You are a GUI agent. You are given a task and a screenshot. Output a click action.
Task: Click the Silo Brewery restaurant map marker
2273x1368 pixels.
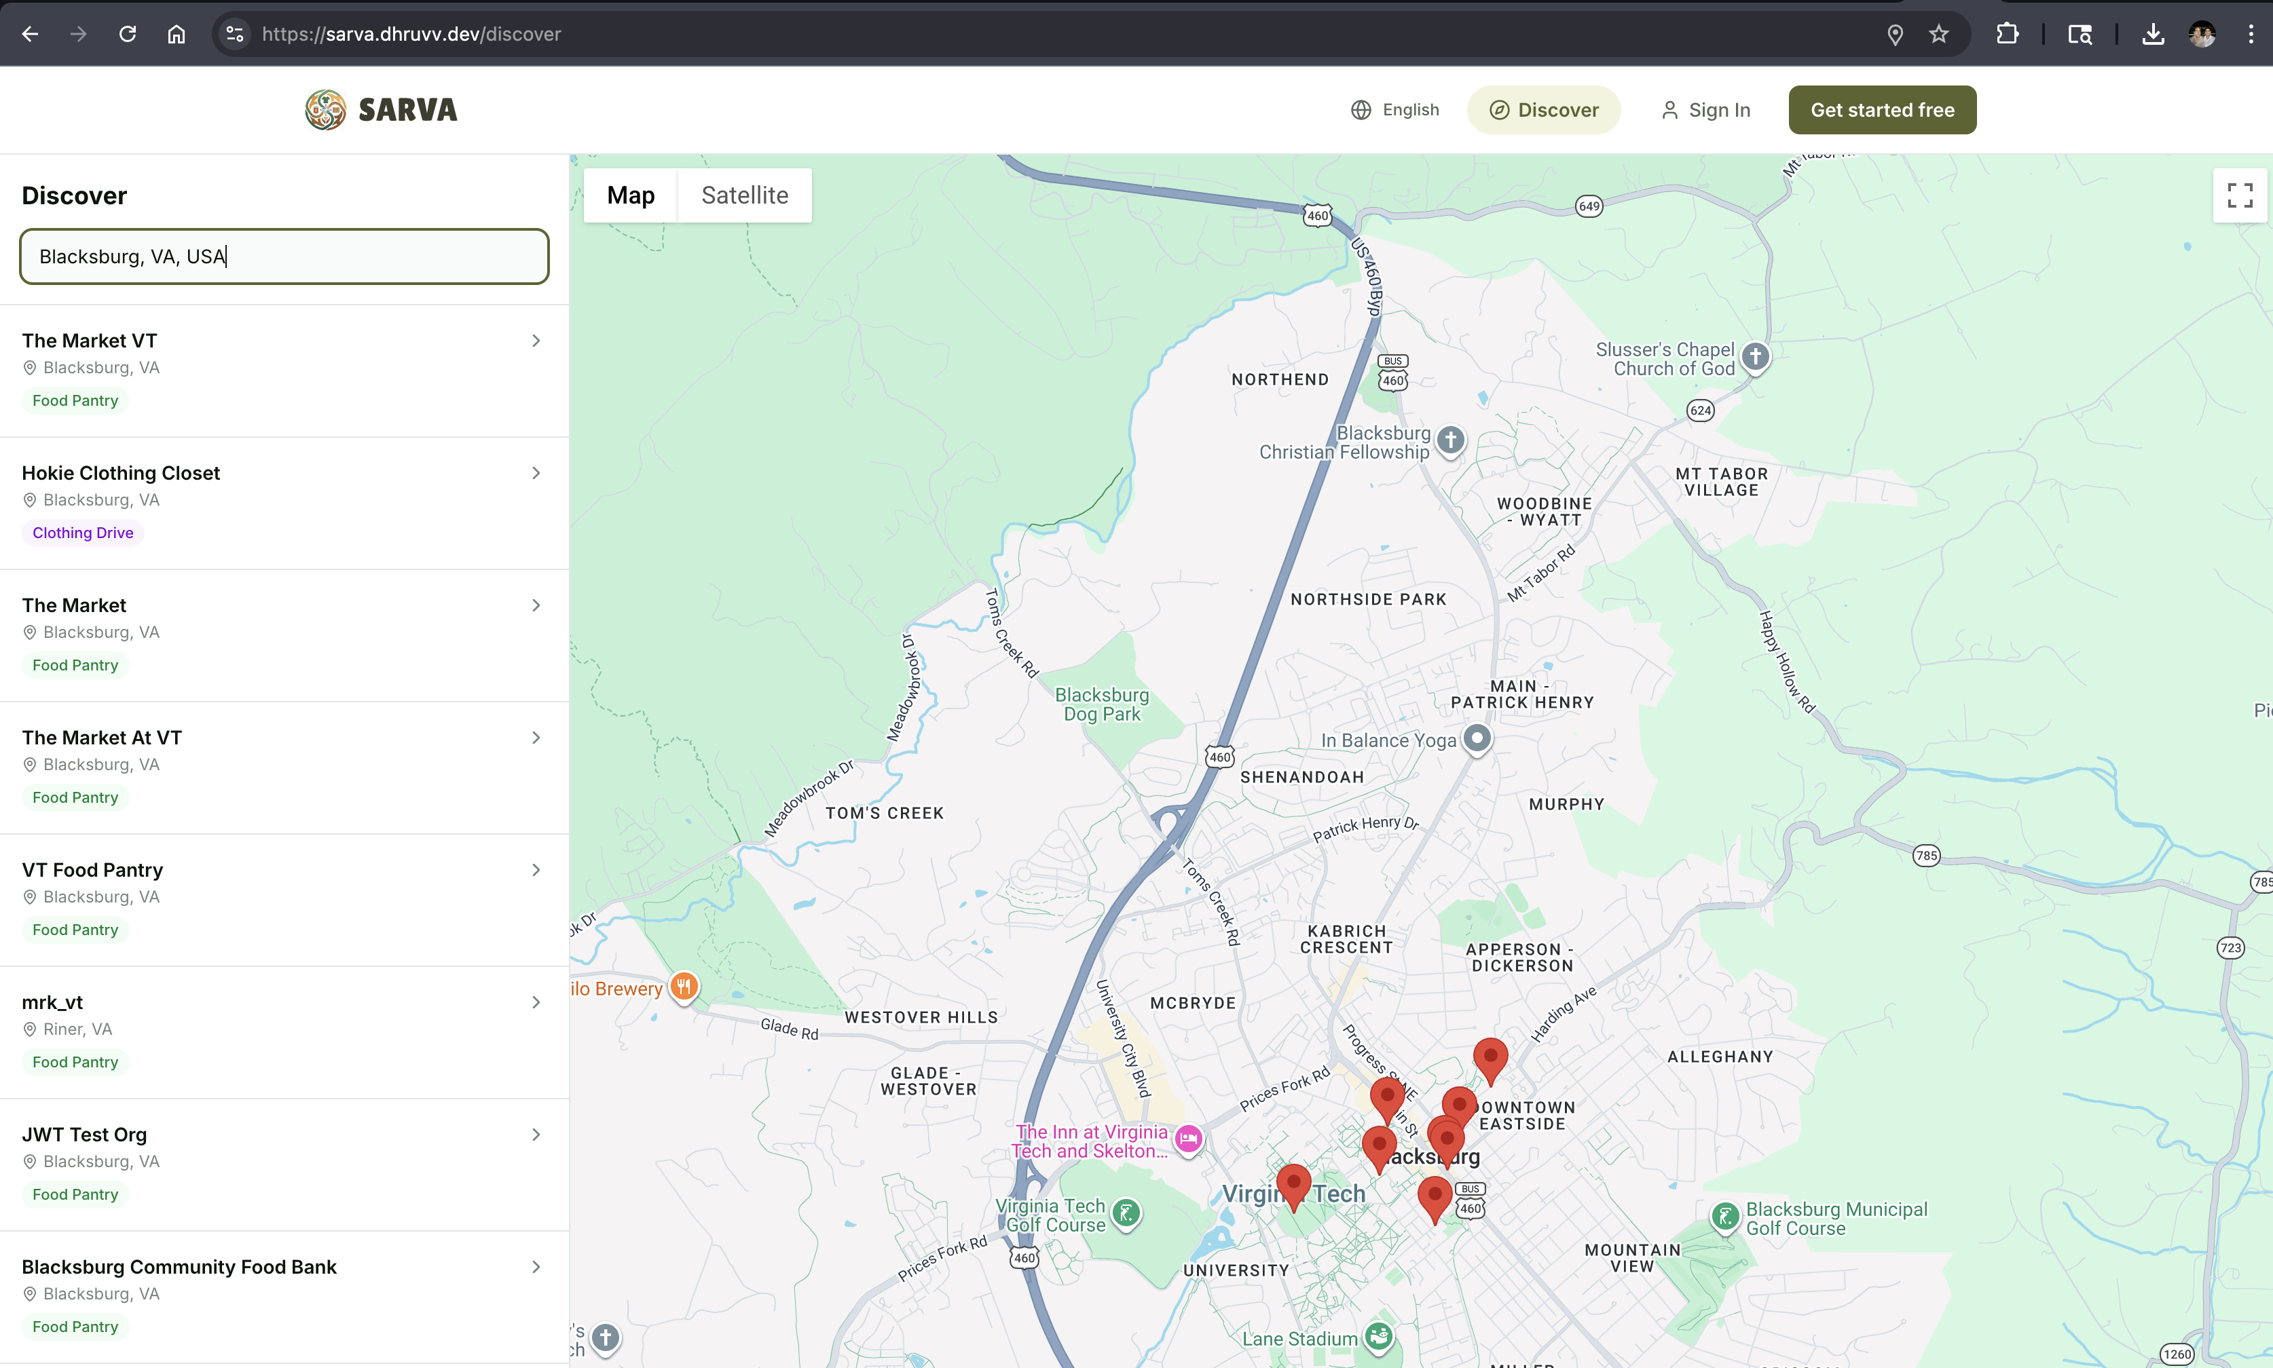click(683, 987)
